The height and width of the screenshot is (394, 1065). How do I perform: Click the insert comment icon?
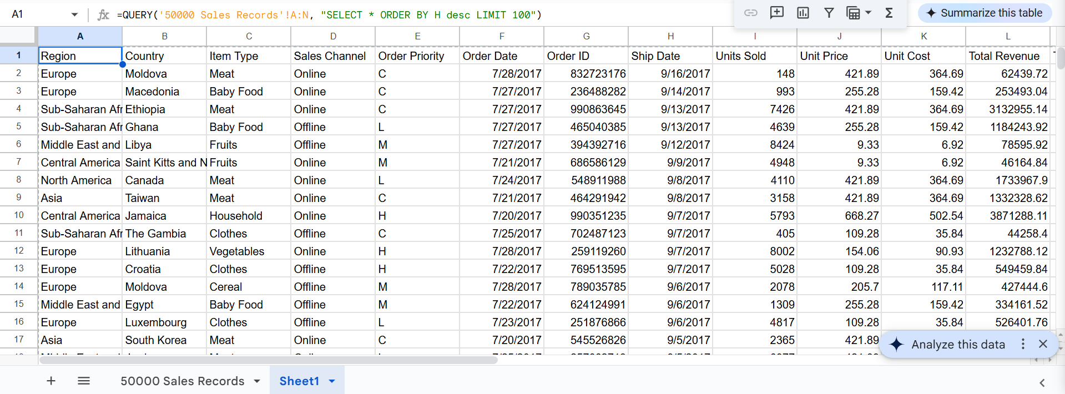pos(777,13)
